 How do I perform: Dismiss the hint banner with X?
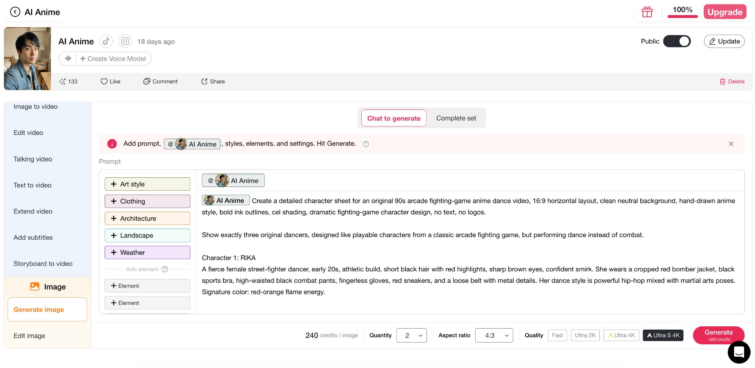tap(731, 144)
